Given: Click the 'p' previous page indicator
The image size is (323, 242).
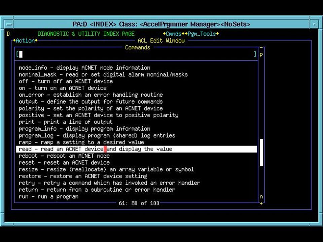Looking at the screenshot, I should pos(261,54).
